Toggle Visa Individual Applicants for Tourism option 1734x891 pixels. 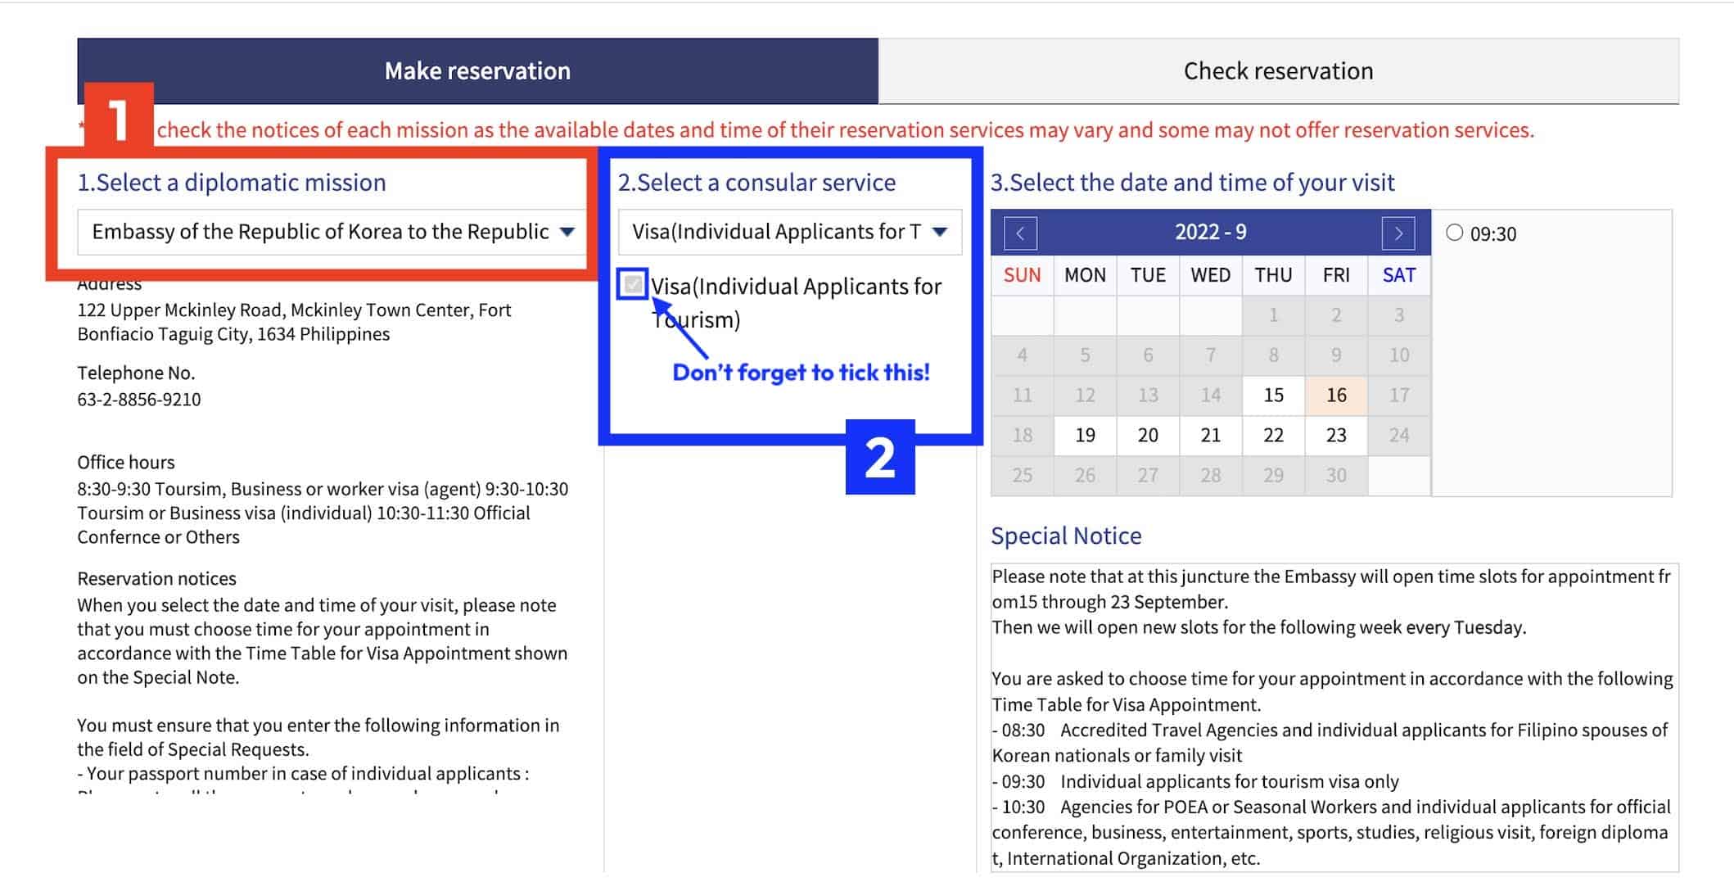[x=634, y=285]
